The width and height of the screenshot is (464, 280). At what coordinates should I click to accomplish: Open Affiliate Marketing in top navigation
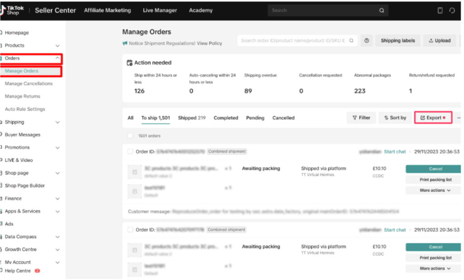click(107, 10)
